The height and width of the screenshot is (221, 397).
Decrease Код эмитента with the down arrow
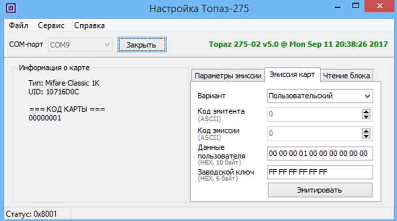pos(366,117)
